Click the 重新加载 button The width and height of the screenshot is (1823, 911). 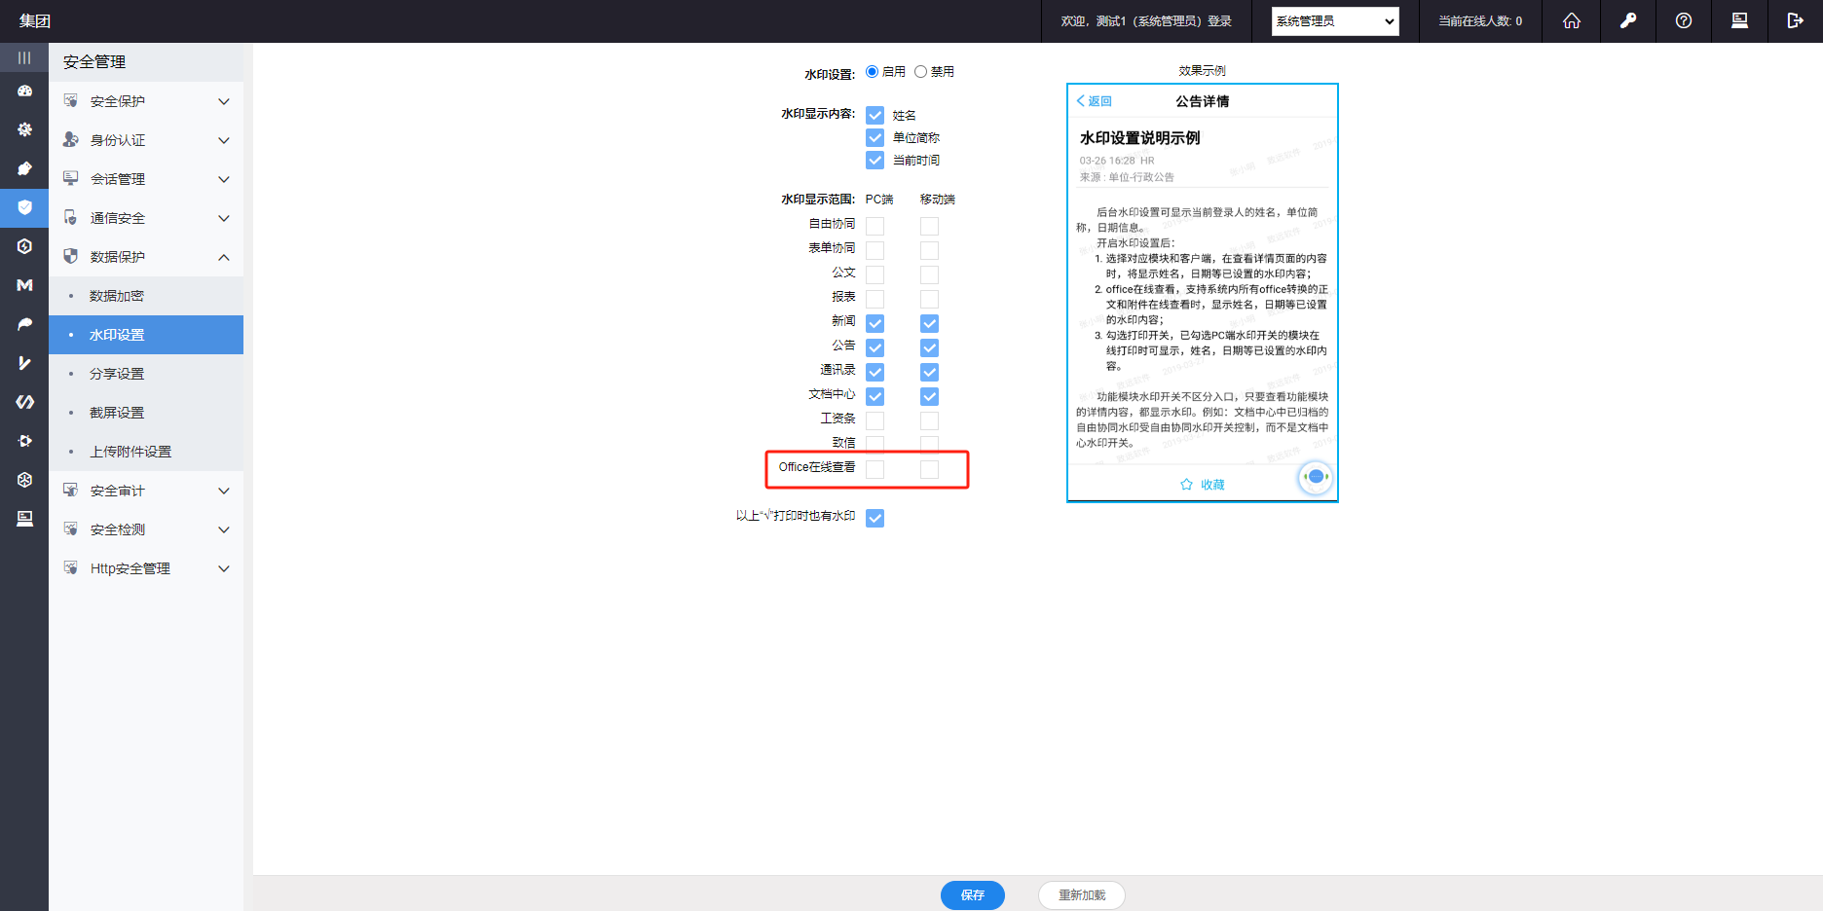tap(1082, 895)
